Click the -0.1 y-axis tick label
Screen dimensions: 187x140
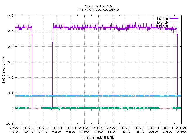click(x=10, y=124)
